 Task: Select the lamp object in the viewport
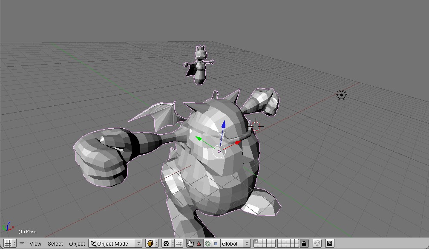pyautogui.click(x=341, y=95)
